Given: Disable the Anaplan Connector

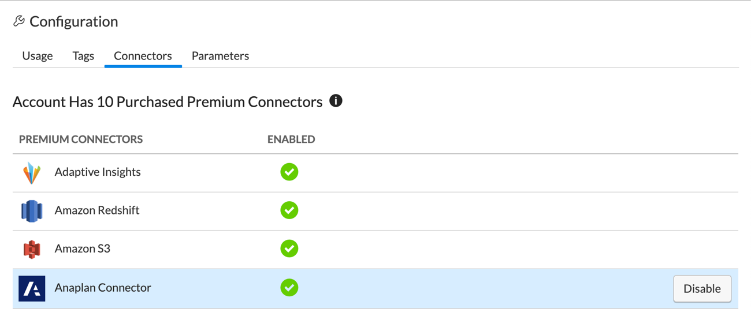Looking at the screenshot, I should (x=702, y=289).
